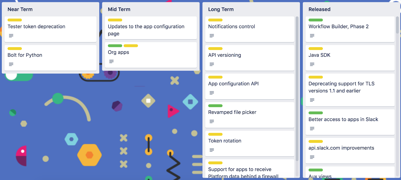Click description icon on Org apps card
The image size is (401, 180).
point(112,61)
